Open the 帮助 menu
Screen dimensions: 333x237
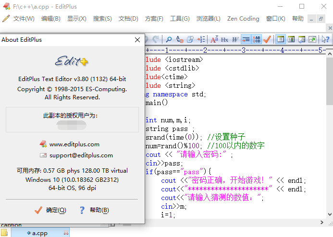[x=298, y=19]
